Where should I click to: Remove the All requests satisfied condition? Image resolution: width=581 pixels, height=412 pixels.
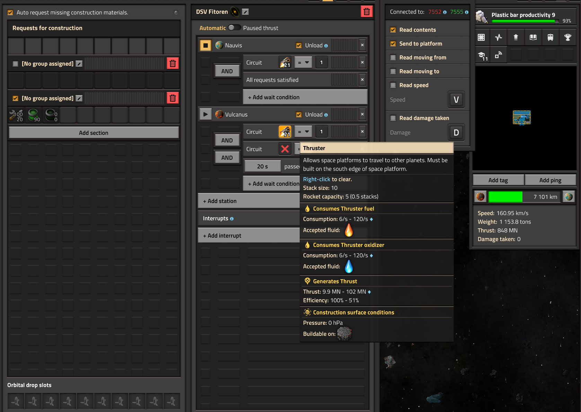362,80
